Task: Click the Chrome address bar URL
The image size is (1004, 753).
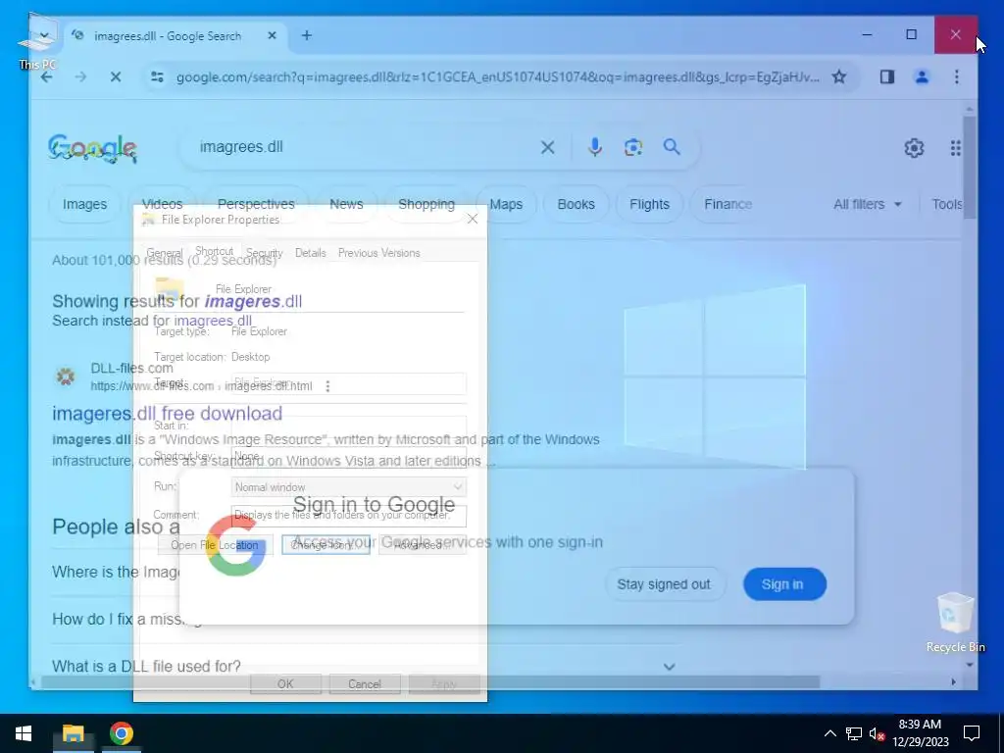Action: coord(497,77)
